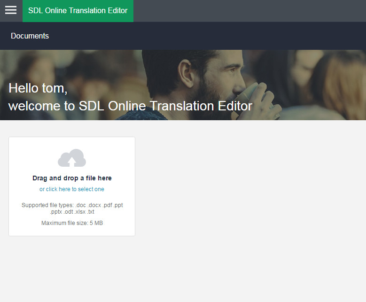Click the "Drag and drop a file here" heading

[72, 178]
